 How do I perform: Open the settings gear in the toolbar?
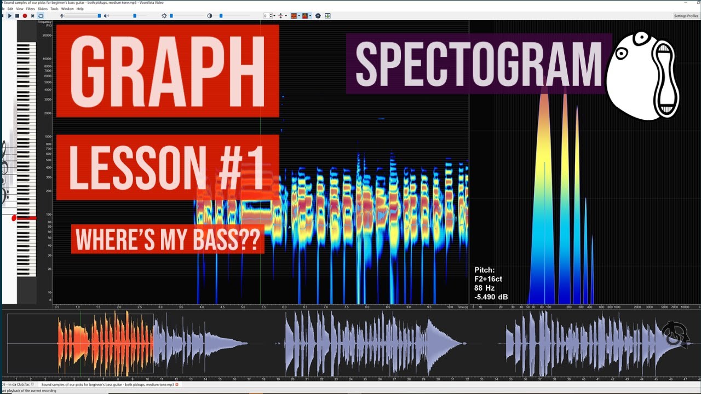(318, 16)
